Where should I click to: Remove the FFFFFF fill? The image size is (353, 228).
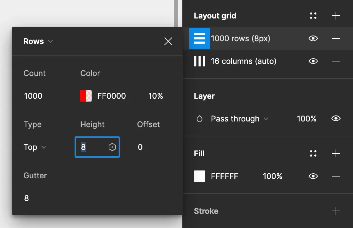pos(336,176)
